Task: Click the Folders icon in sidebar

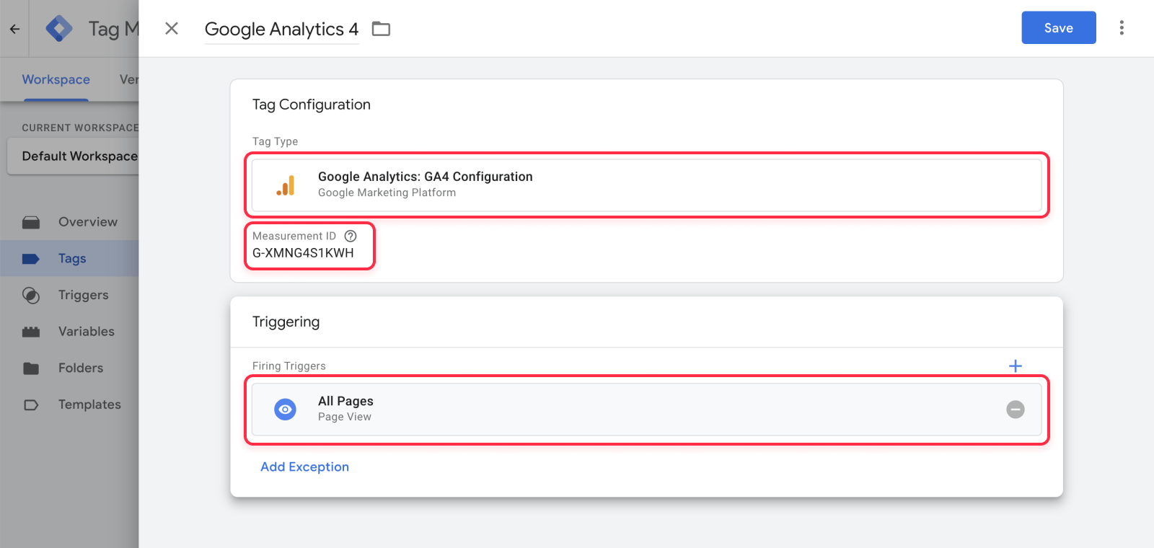Action: 31,368
